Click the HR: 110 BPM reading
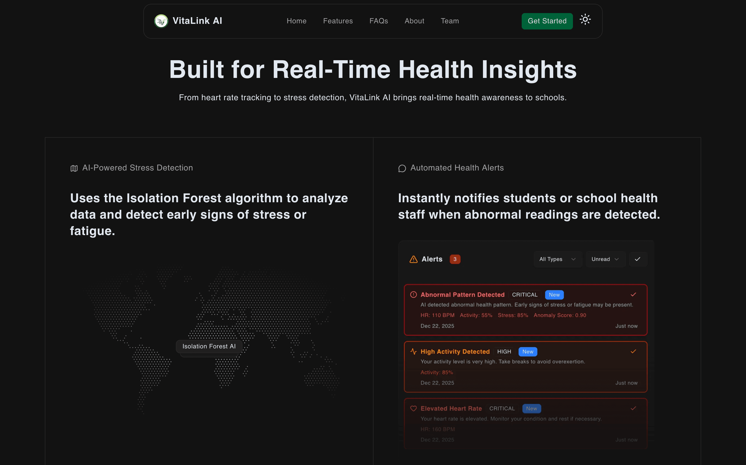The image size is (746, 465). coord(437,315)
